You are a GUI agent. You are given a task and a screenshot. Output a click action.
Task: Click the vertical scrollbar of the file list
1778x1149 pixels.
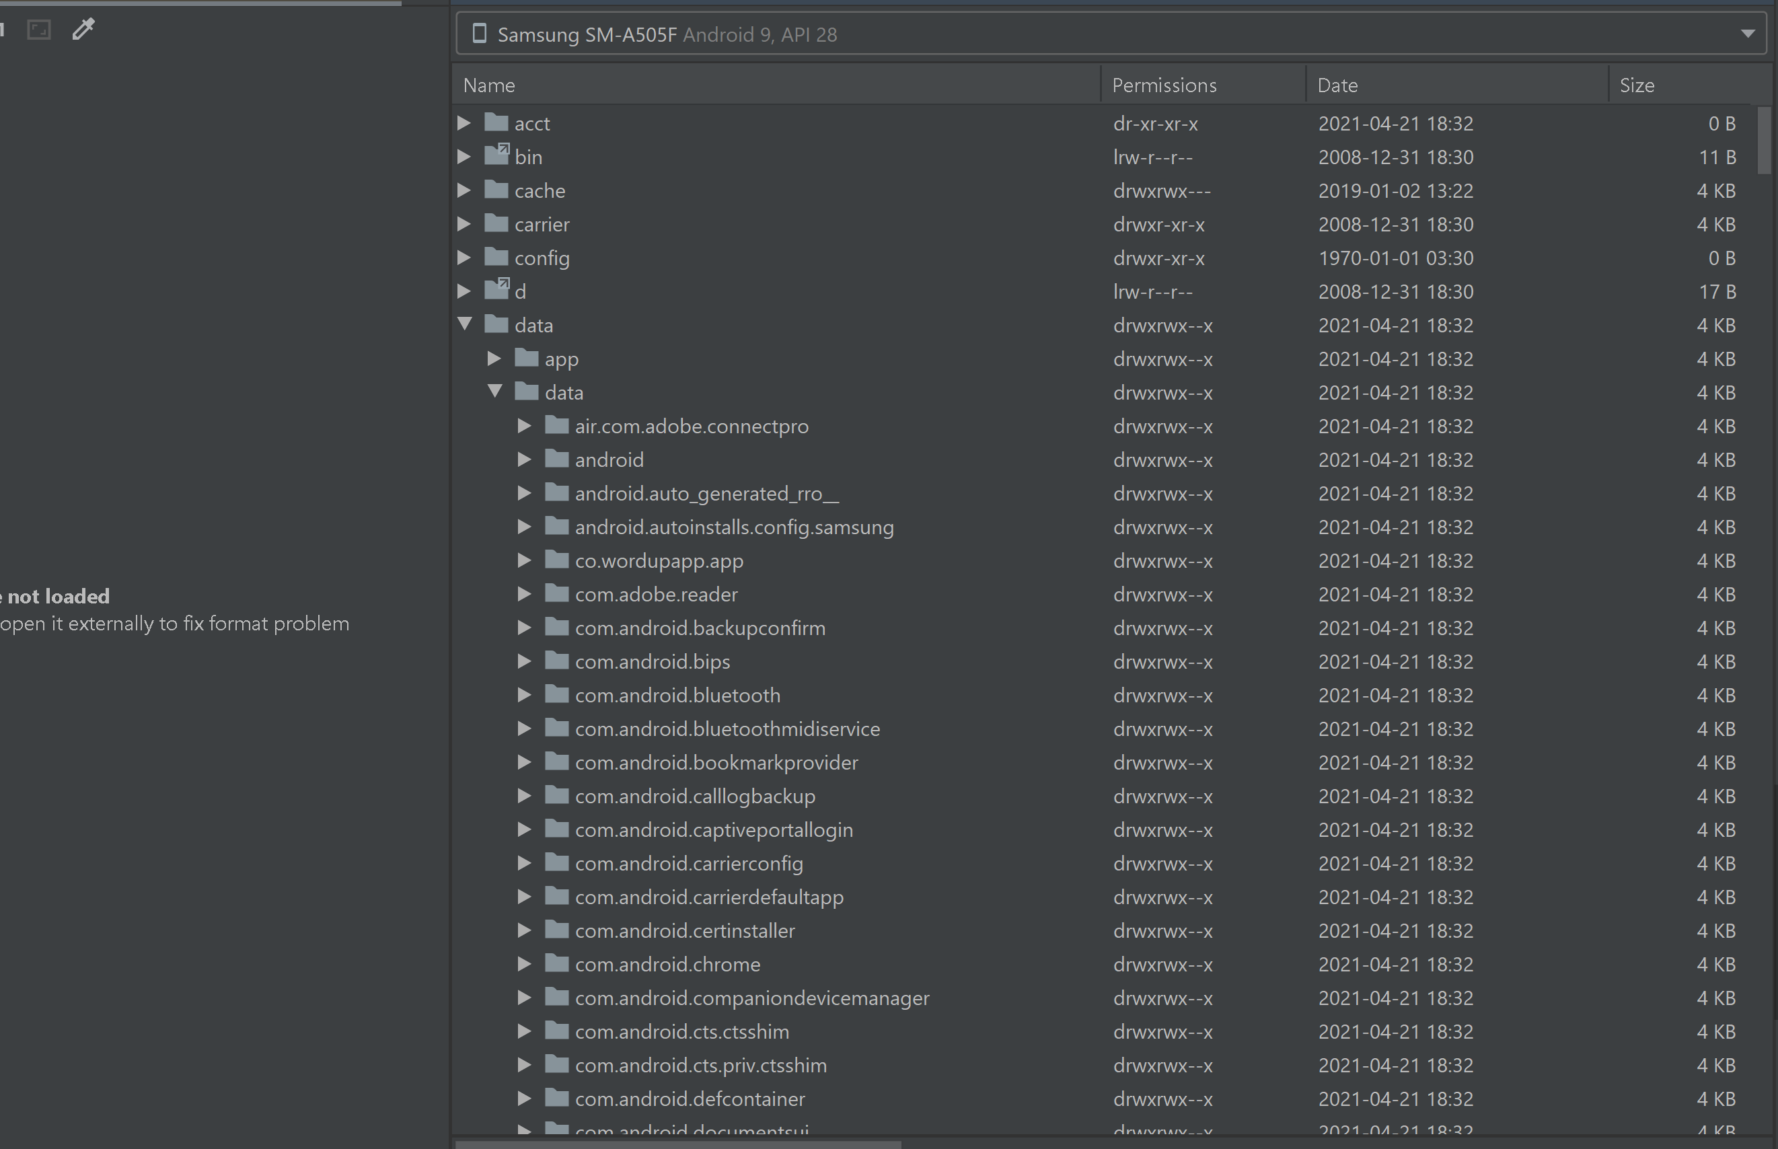(x=1764, y=142)
